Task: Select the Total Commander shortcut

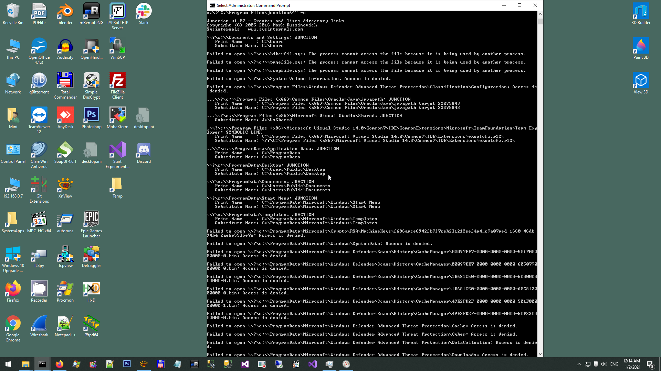Action: click(x=65, y=81)
